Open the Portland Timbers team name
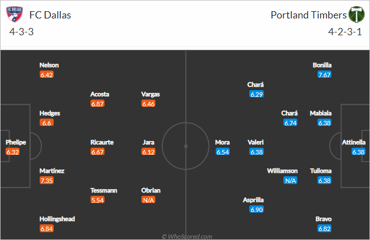Image resolution: width=370 pixels, height=240 pixels. [x=309, y=15]
